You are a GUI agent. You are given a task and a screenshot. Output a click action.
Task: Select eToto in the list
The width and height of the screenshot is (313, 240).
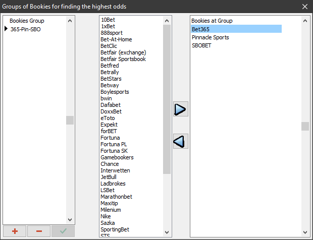[108, 118]
